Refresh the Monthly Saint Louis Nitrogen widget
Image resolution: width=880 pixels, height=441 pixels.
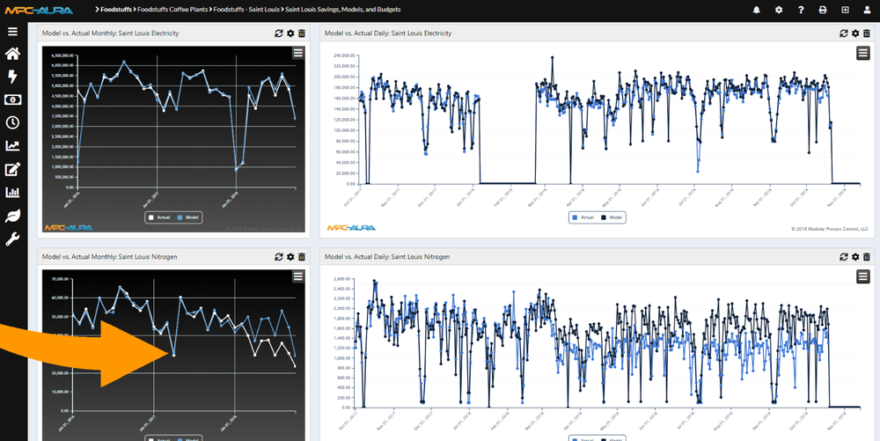(278, 256)
